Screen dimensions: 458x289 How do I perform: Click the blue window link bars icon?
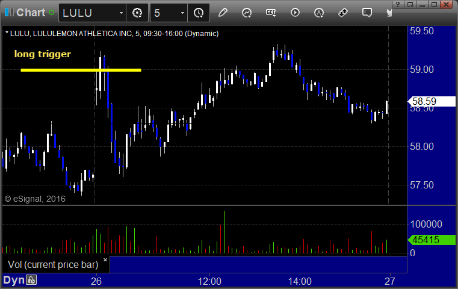coord(9,12)
